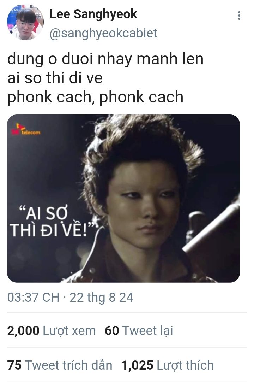Open the 'Lượt xem' views label
This screenshot has height=382, width=254.
[x=69, y=331]
